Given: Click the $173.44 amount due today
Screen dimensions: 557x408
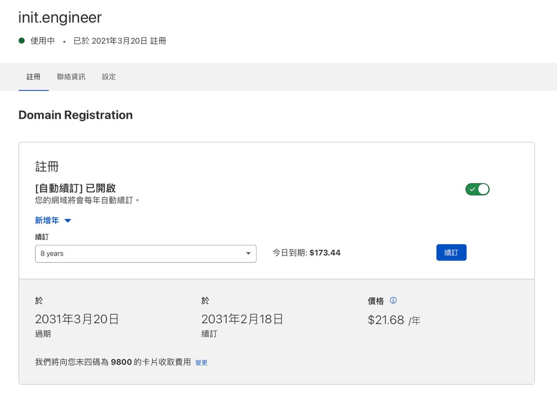Looking at the screenshot, I should pyautogui.click(x=325, y=253).
